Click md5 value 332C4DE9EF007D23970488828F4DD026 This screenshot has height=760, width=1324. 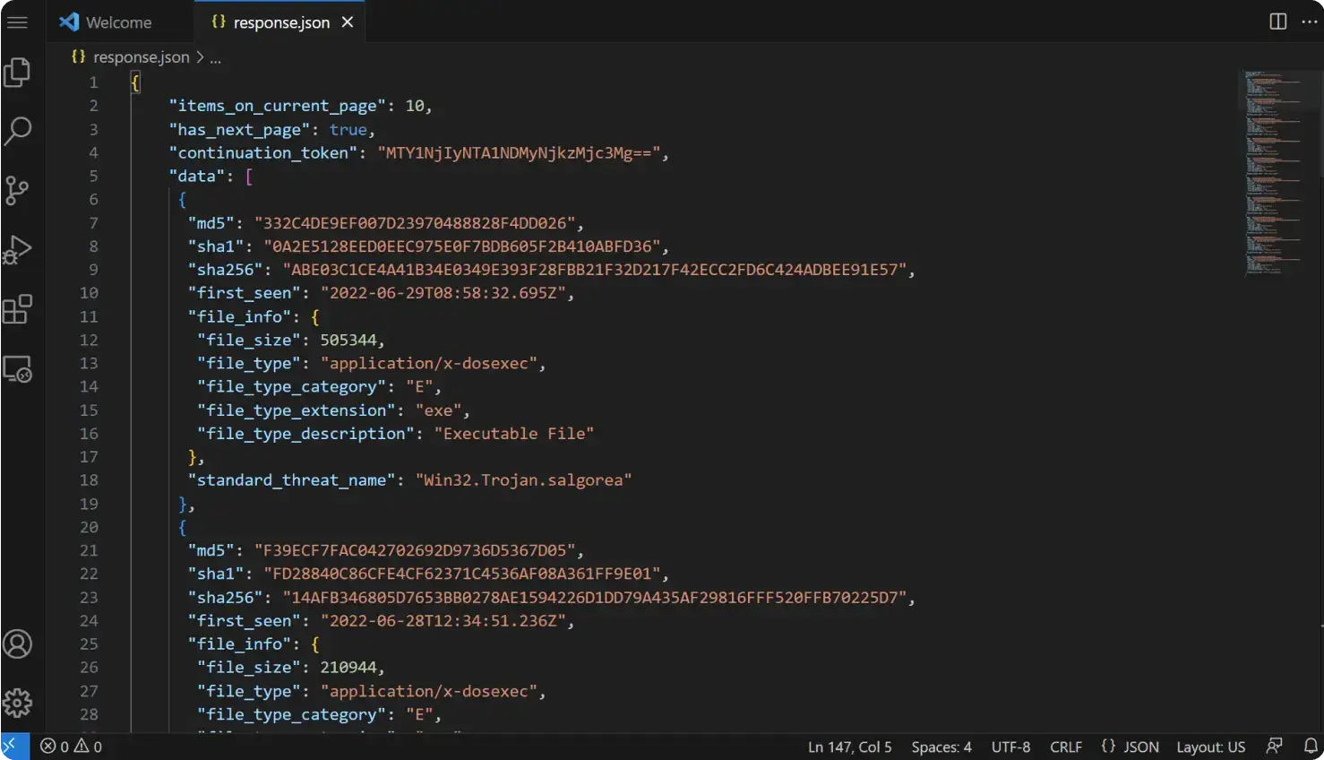pyautogui.click(x=415, y=222)
